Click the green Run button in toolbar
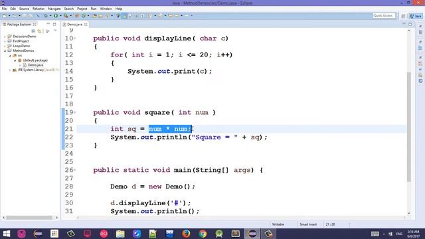The width and height of the screenshot is (425, 239). pyautogui.click(x=56, y=16)
